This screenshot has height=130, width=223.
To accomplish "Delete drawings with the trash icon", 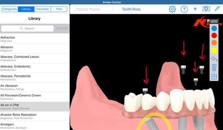I will 214,67.
